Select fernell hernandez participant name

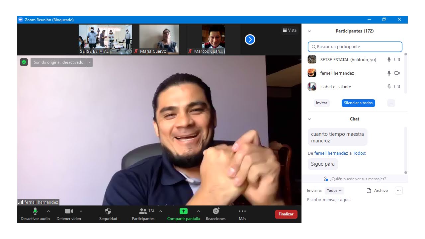337,73
